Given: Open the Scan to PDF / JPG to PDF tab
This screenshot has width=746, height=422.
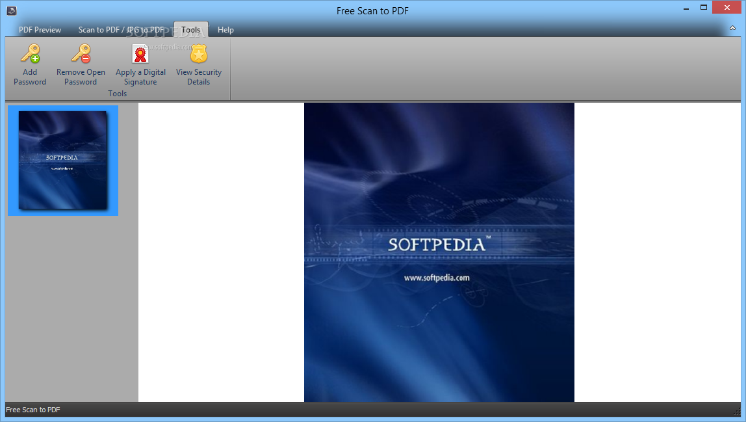Looking at the screenshot, I should (122, 29).
